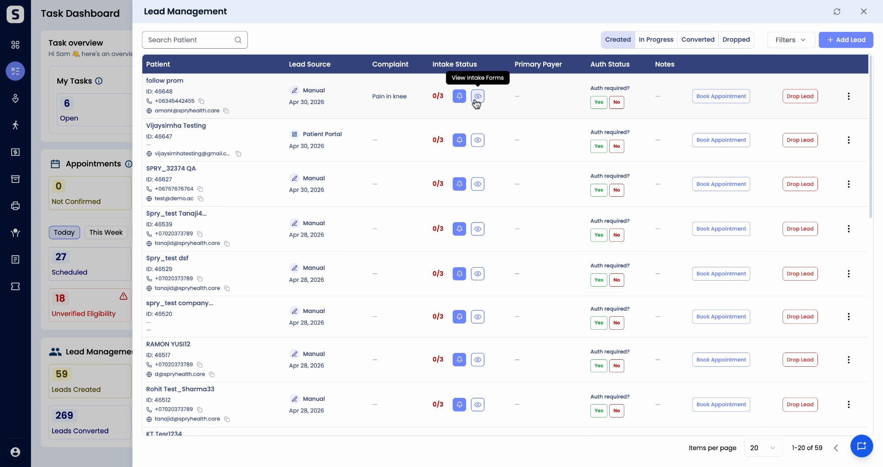
Task: Click the Add Lead button
Action: coord(846,40)
